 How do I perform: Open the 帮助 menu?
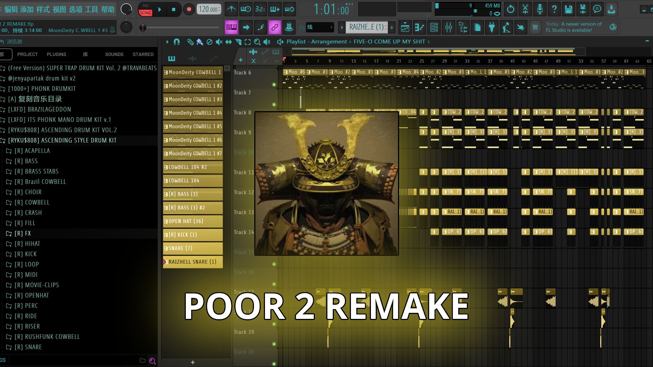tap(107, 9)
